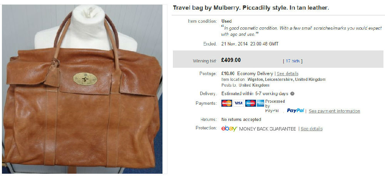The image size is (385, 176).
Task: Click the American Express card icon
Action: pyautogui.click(x=260, y=103)
